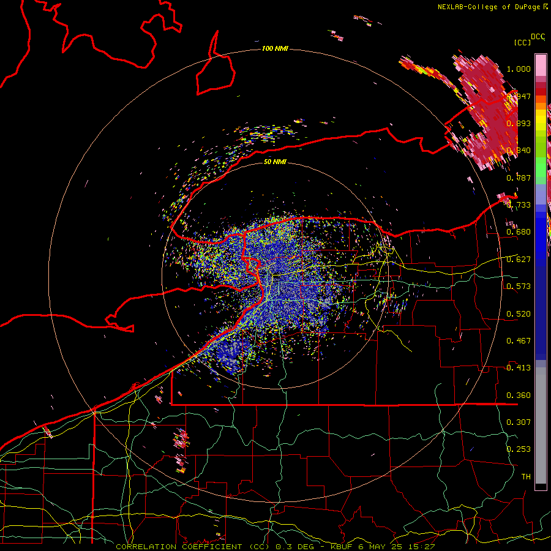The width and height of the screenshot is (551, 551).
Task: Click the 0.627 legend value
Action: pyautogui.click(x=519, y=260)
